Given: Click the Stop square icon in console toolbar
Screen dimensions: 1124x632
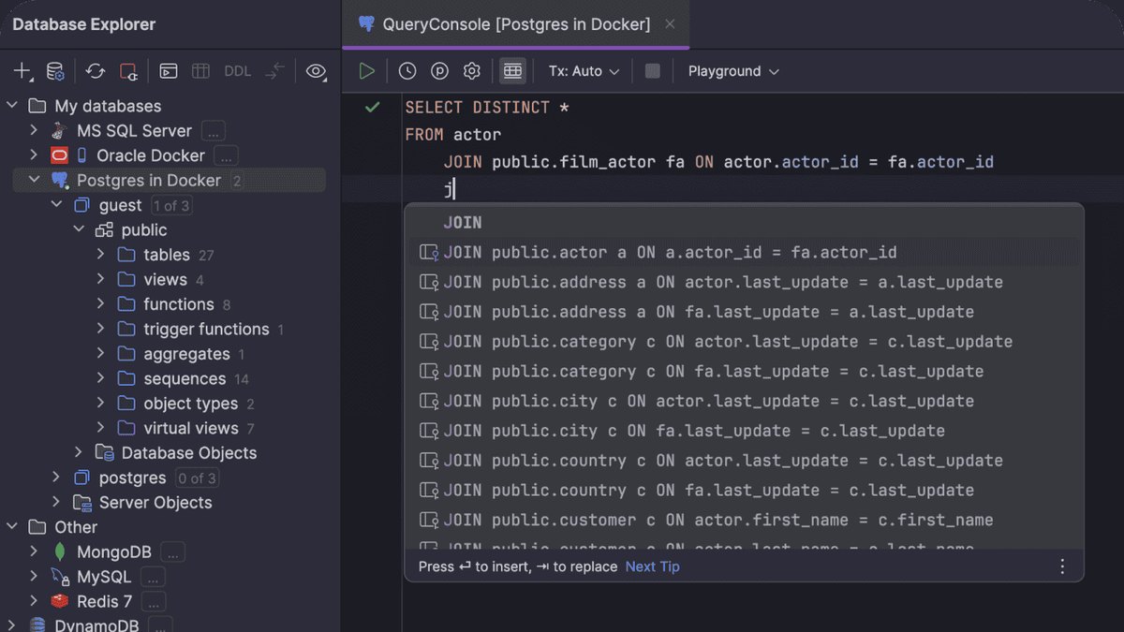Looking at the screenshot, I should coord(653,71).
